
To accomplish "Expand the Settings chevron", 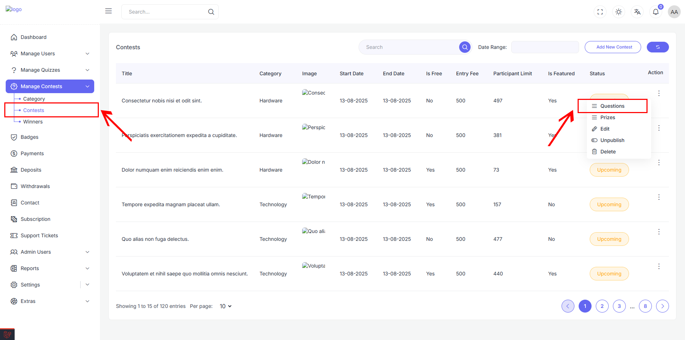I will (x=87, y=285).
